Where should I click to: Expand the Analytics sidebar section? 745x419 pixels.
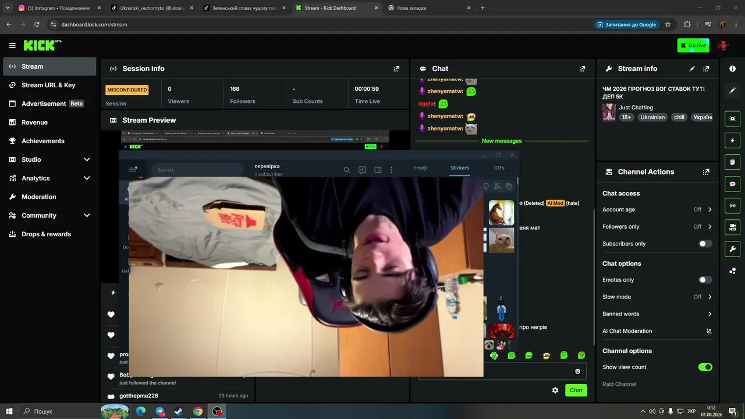[x=87, y=178]
